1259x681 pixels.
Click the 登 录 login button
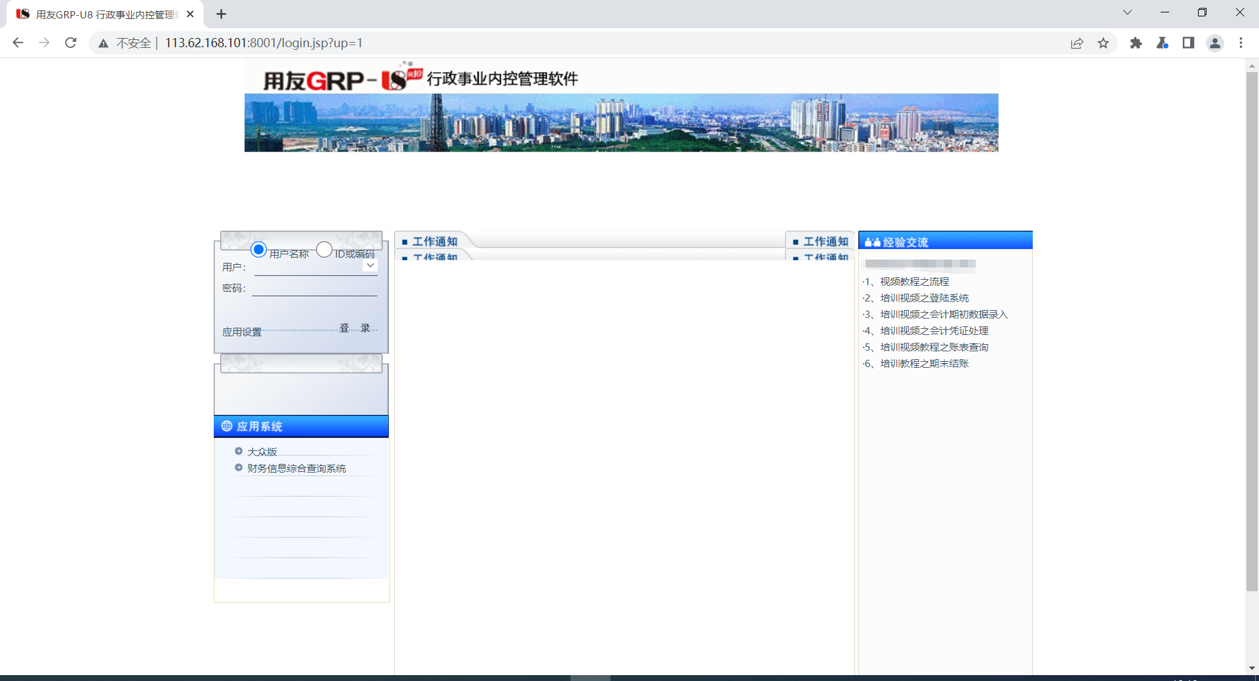(355, 328)
